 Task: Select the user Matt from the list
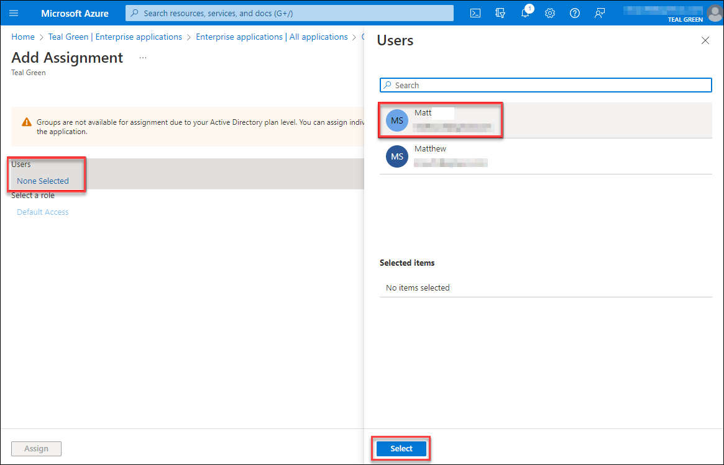pos(546,120)
